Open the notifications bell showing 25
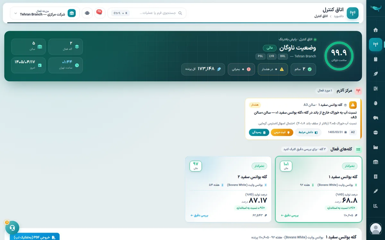Image resolution: width=385 pixels, height=240 pixels. coord(100,13)
